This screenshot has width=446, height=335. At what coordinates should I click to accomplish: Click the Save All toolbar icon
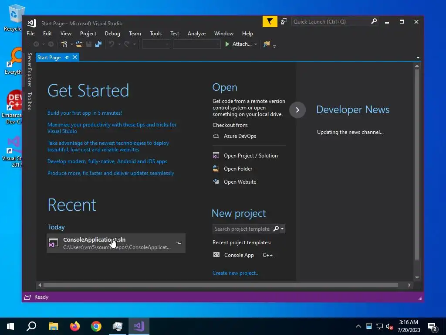[x=98, y=44]
